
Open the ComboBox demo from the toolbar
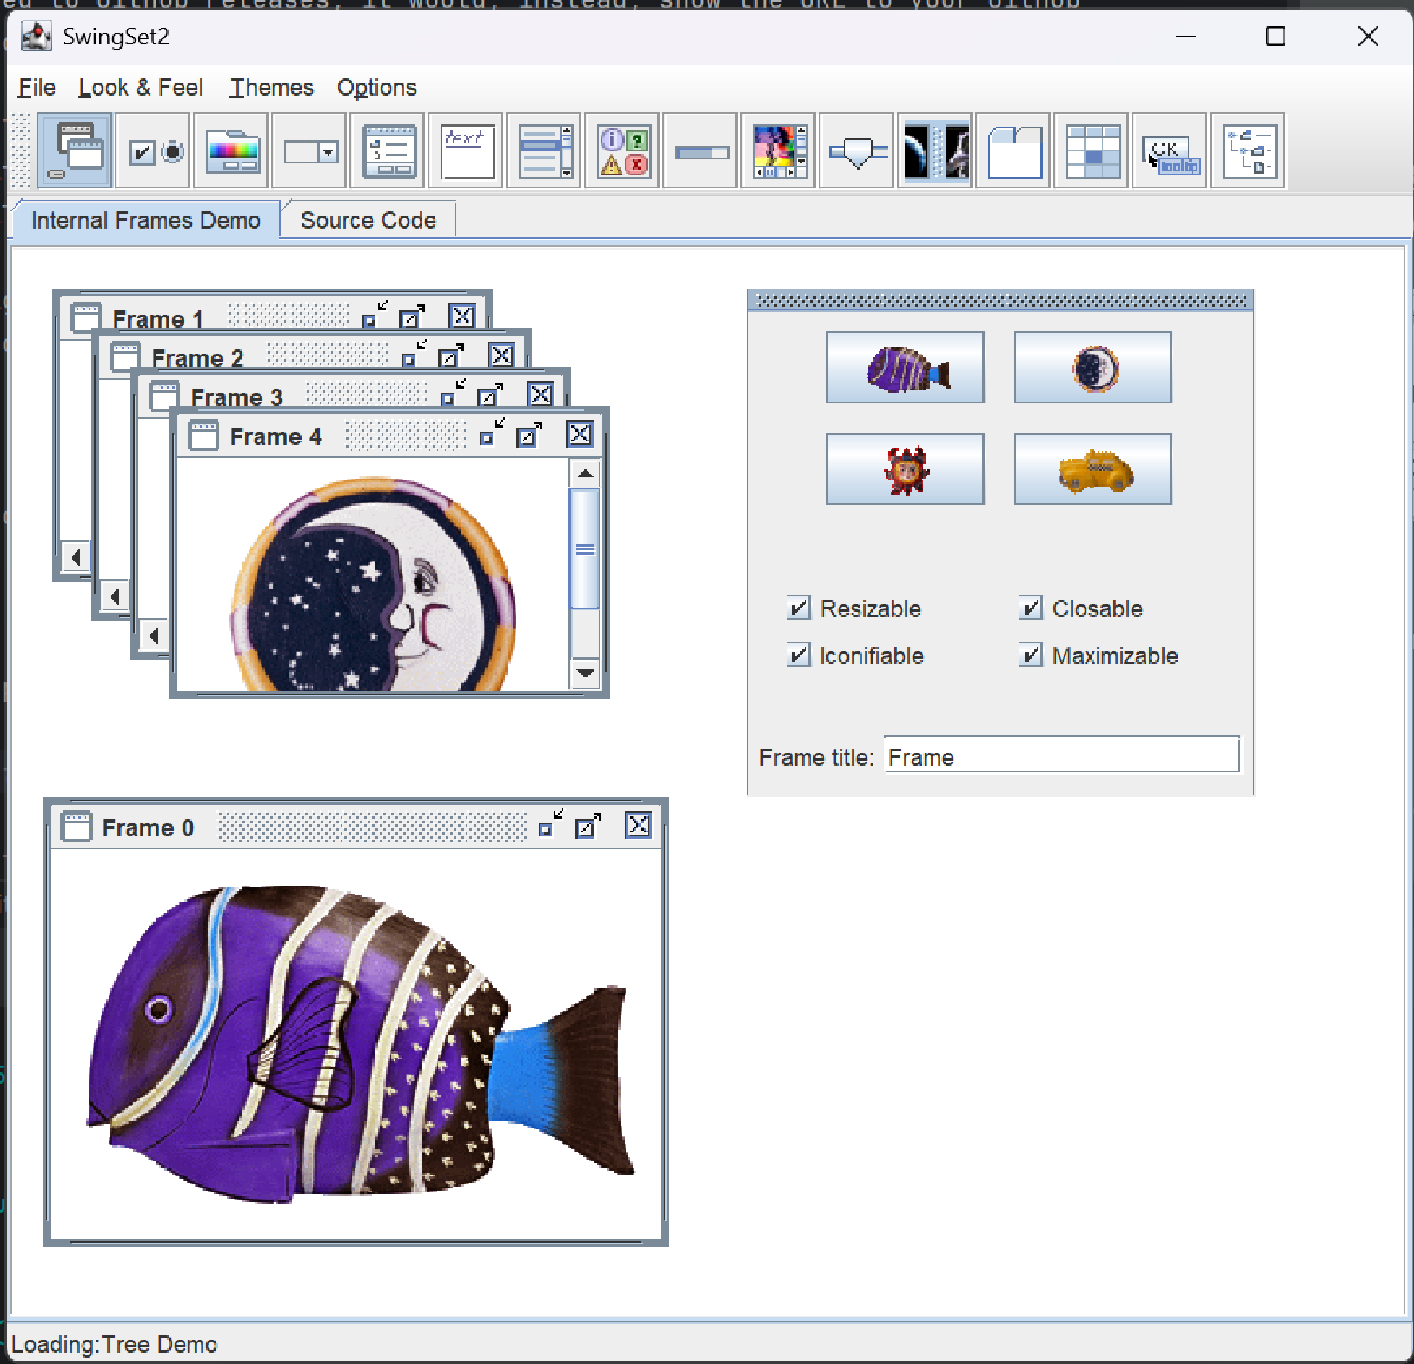click(x=309, y=151)
